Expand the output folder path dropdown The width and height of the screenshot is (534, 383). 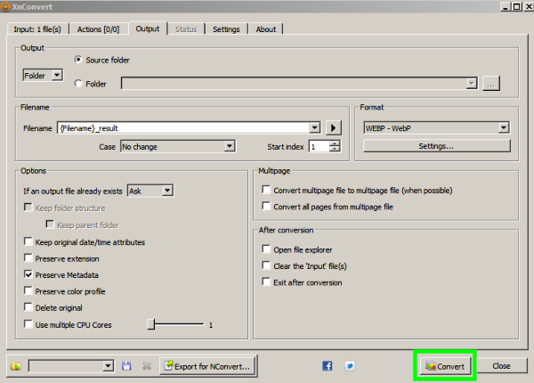[472, 83]
